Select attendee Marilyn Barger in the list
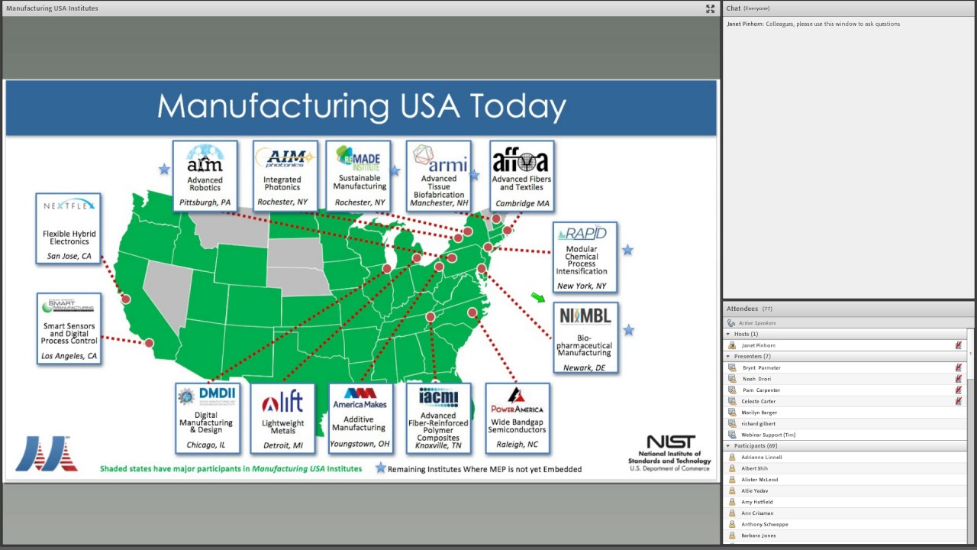Viewport: 977px width, 550px height. pyautogui.click(x=759, y=412)
